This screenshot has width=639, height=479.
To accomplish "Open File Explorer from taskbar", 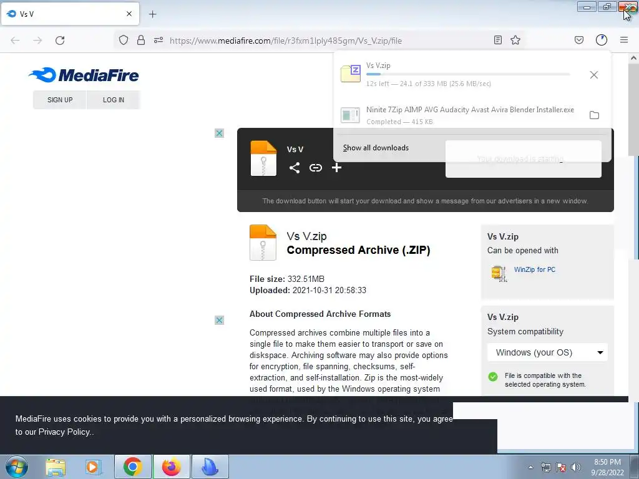I will tap(56, 467).
